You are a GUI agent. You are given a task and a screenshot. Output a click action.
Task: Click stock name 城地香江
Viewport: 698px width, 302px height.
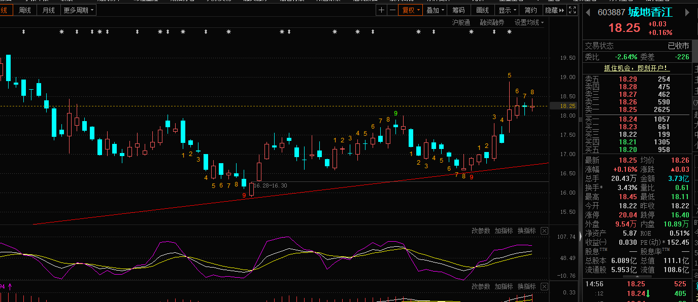[650, 12]
